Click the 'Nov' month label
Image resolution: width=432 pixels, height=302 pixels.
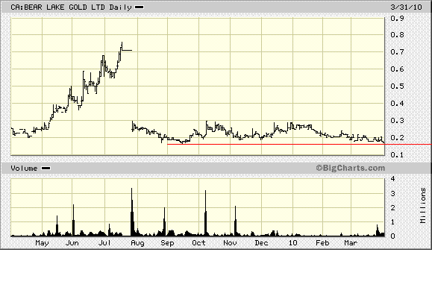pyautogui.click(x=230, y=243)
